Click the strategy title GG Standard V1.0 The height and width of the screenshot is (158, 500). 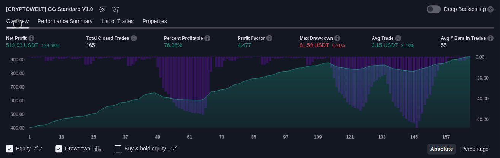click(x=49, y=9)
